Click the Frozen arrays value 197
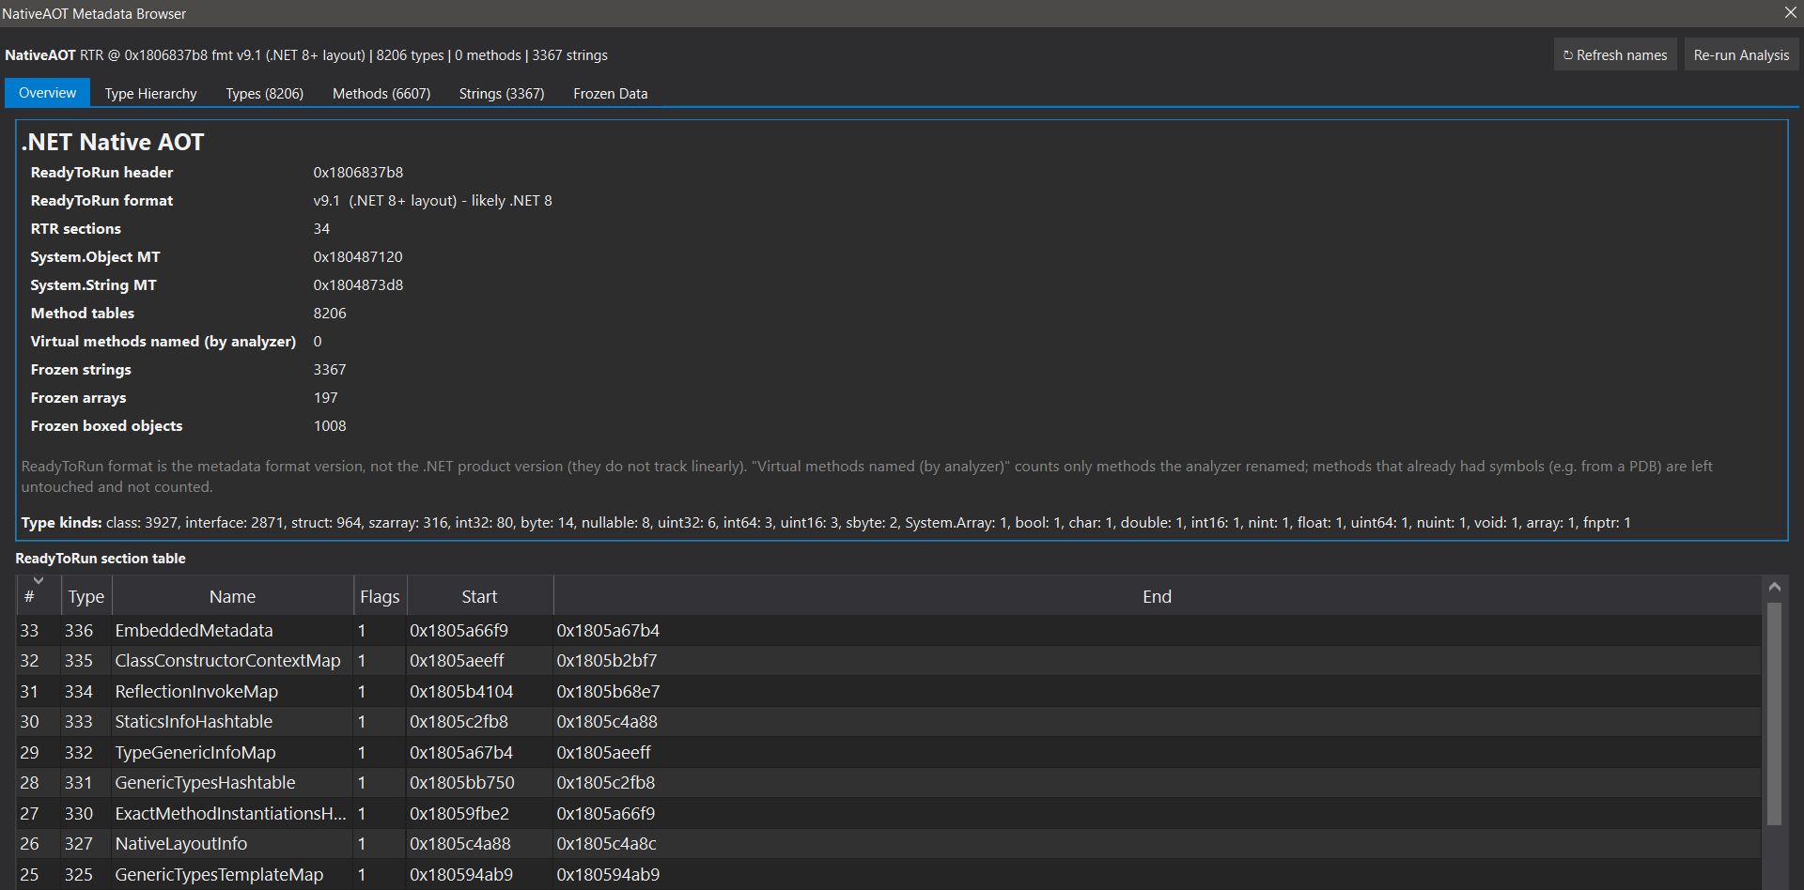Viewport: 1804px width, 890px height. [x=325, y=398]
